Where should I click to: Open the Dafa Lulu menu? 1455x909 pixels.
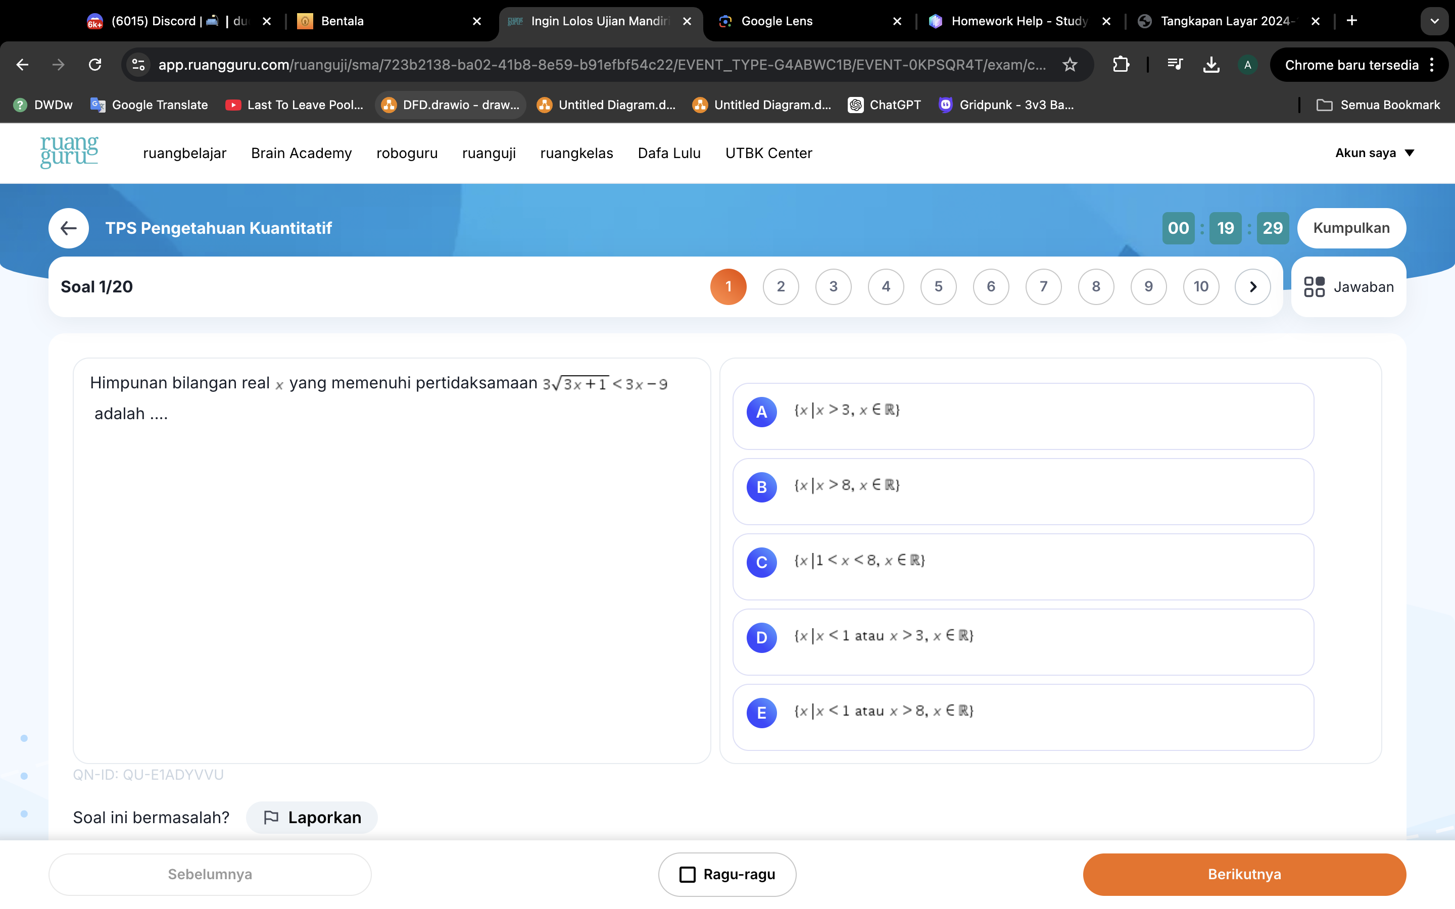tap(669, 153)
